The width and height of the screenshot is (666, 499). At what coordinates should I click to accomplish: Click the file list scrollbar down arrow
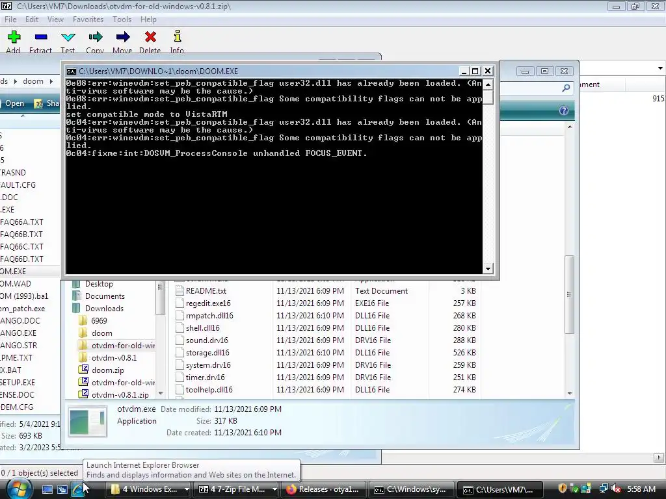[x=570, y=393]
